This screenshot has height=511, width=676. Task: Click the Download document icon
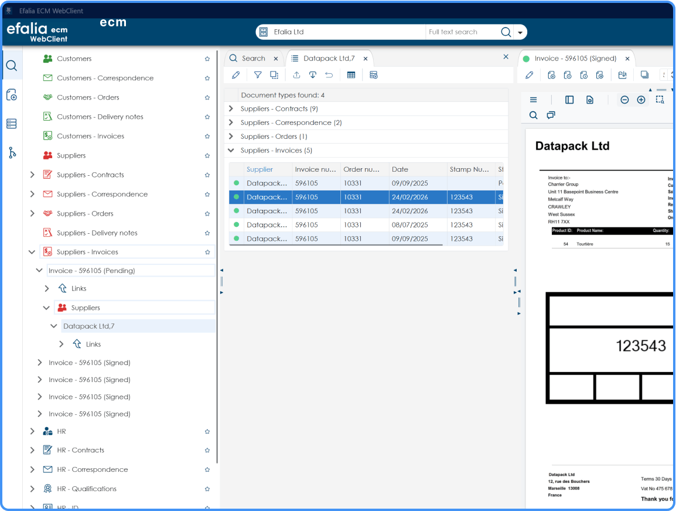pos(312,74)
